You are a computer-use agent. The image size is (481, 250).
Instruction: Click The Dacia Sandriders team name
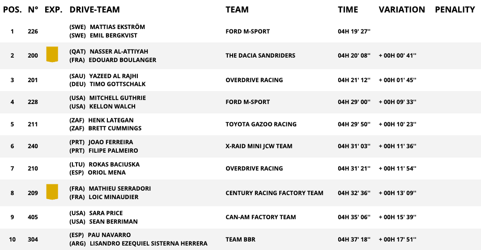coord(260,55)
